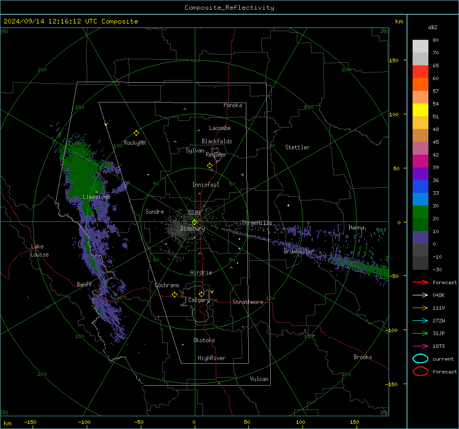Click the current legend text
Screen dimensions: 459x429
click(x=443, y=359)
